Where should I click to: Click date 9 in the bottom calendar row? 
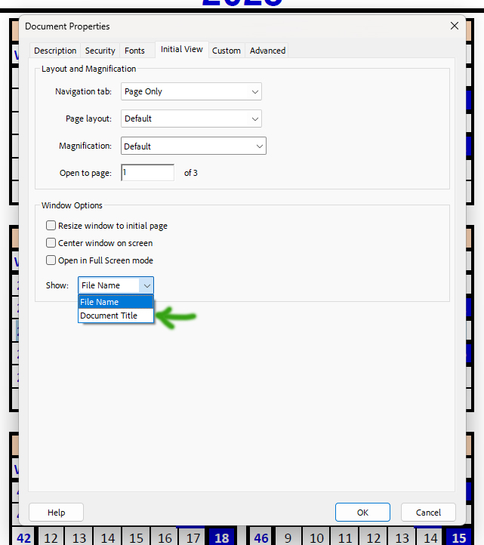click(288, 537)
